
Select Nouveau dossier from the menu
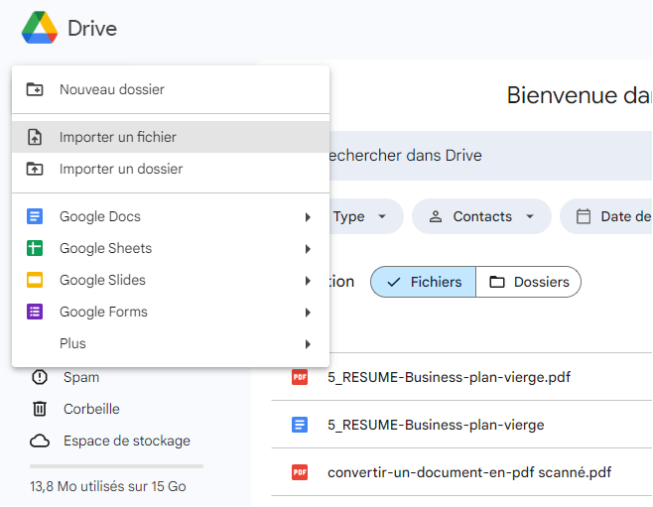tap(171, 89)
